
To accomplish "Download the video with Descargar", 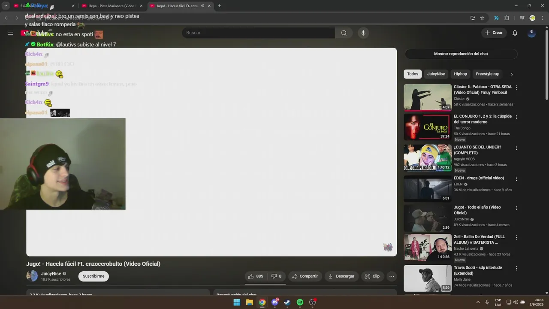I will 341,276.
